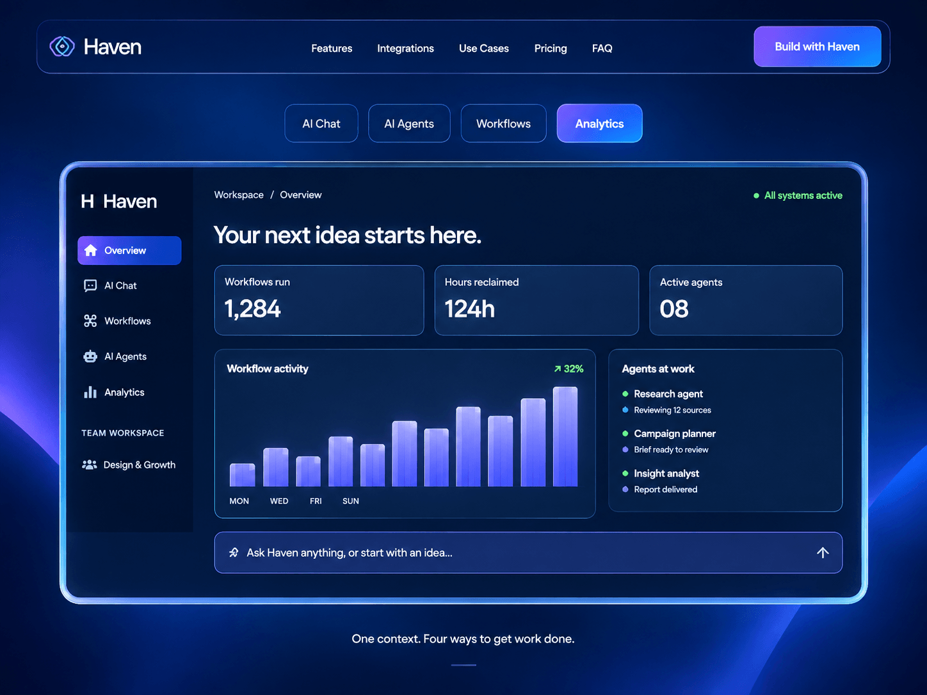927x695 pixels.
Task: Open the Workflows command icon in the sidebar
Action: click(90, 321)
